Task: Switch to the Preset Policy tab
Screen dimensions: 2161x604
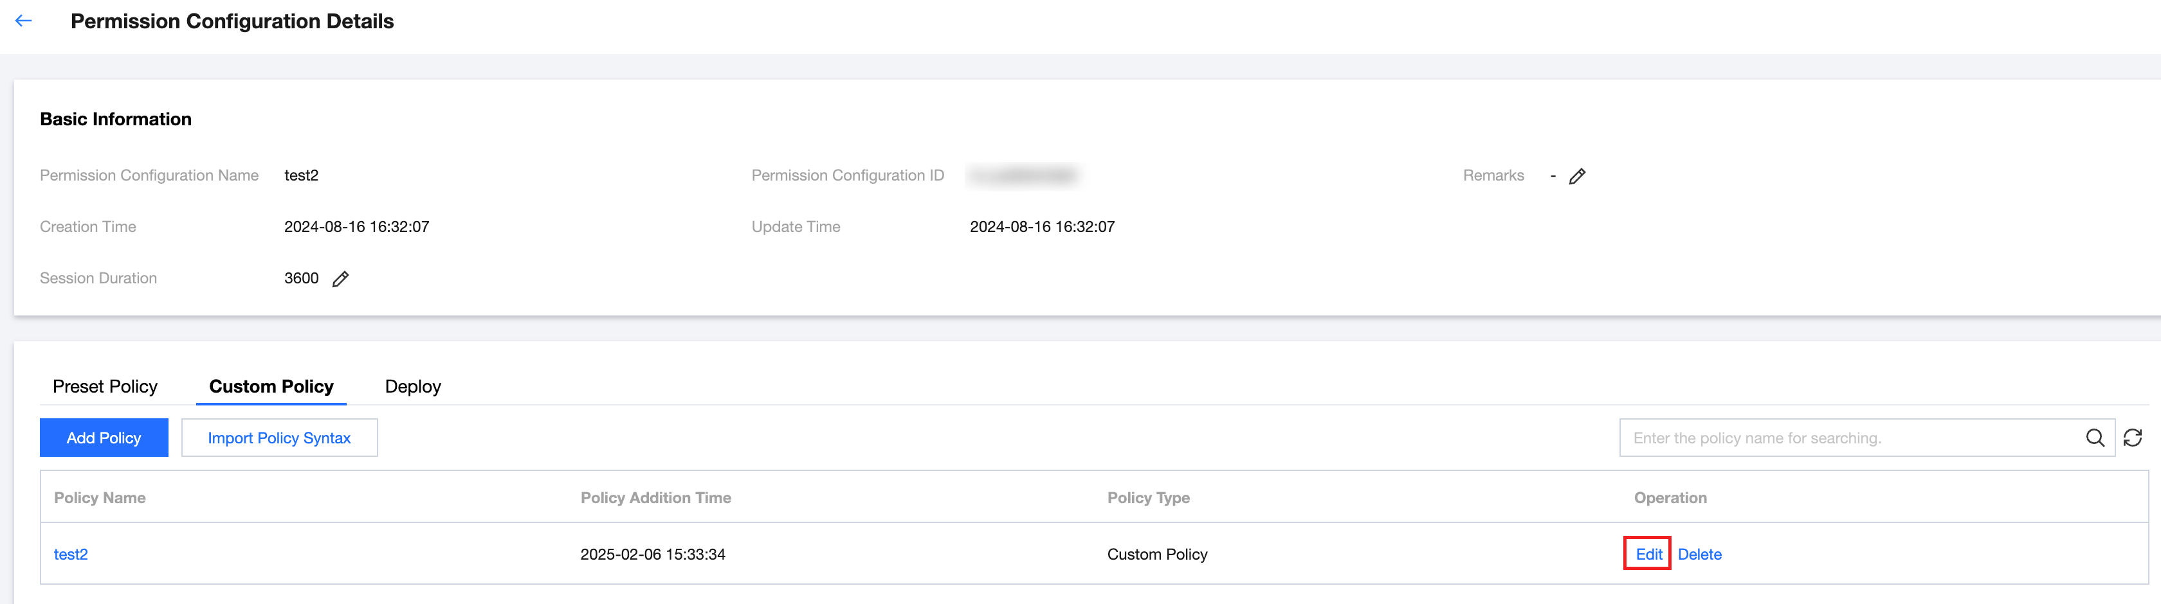Action: point(105,386)
